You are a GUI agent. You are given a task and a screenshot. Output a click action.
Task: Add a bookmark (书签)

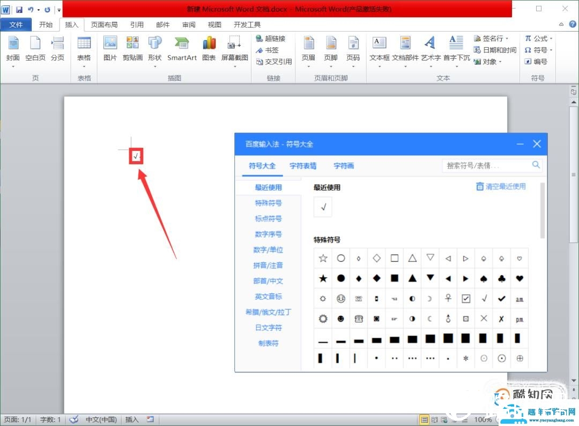268,50
